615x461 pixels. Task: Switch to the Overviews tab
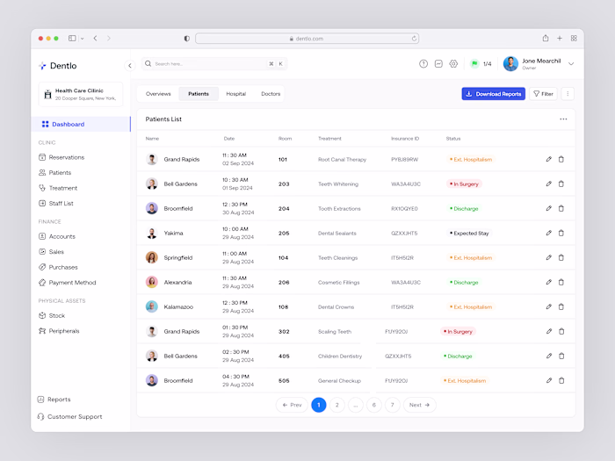[x=158, y=94]
